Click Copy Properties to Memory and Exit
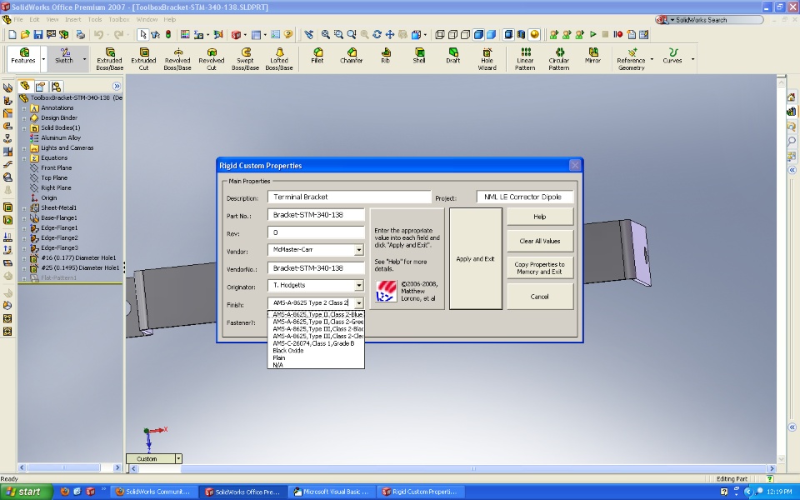Image resolution: width=800 pixels, height=500 pixels. [540, 267]
